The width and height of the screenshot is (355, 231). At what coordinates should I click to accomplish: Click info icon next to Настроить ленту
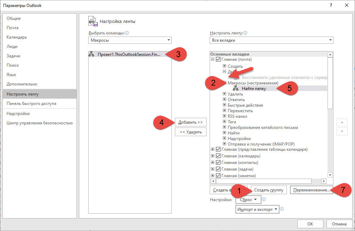[245, 33]
